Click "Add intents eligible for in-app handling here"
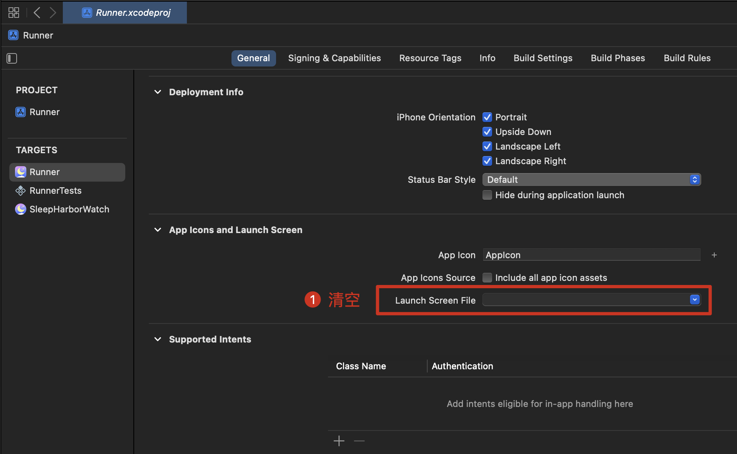This screenshot has height=454, width=737. [540, 404]
